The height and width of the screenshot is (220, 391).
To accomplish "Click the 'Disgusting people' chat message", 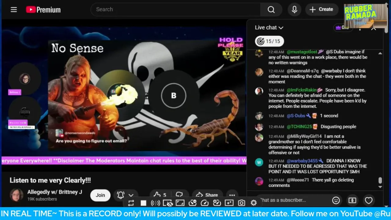I will click(338, 127).
